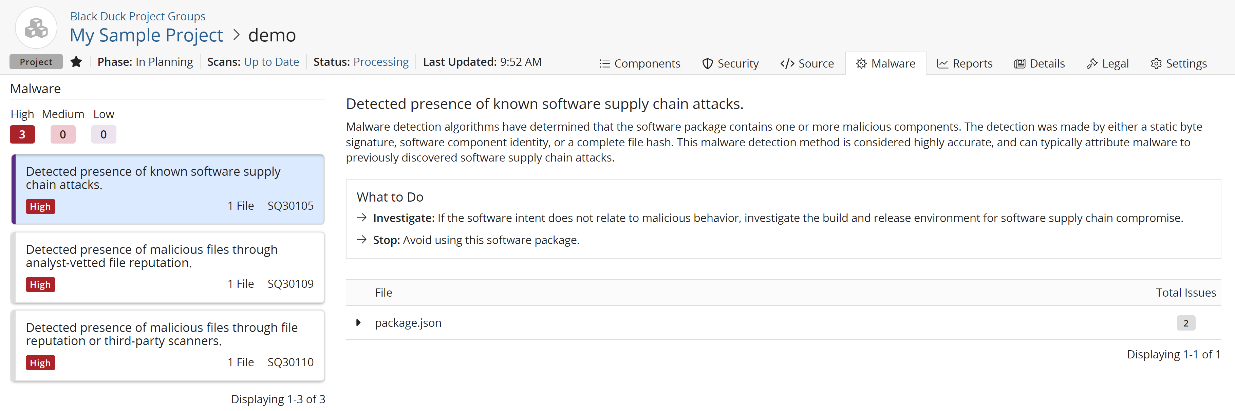Click the Medium count badge showing 0

(63, 135)
